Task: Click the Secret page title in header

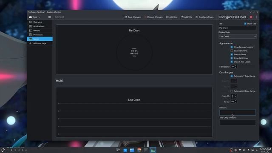Action: pos(59,17)
